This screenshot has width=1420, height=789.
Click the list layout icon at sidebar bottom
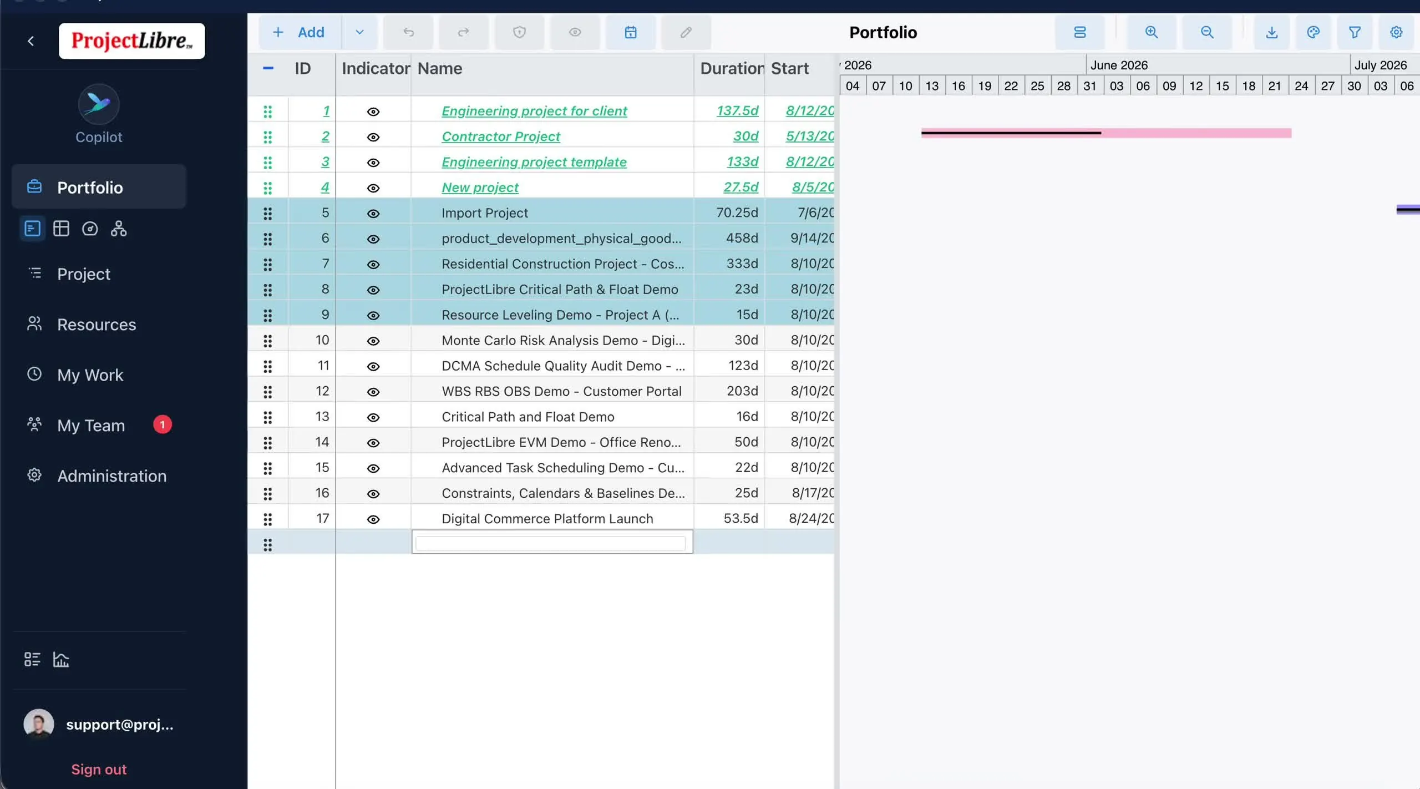click(32, 659)
